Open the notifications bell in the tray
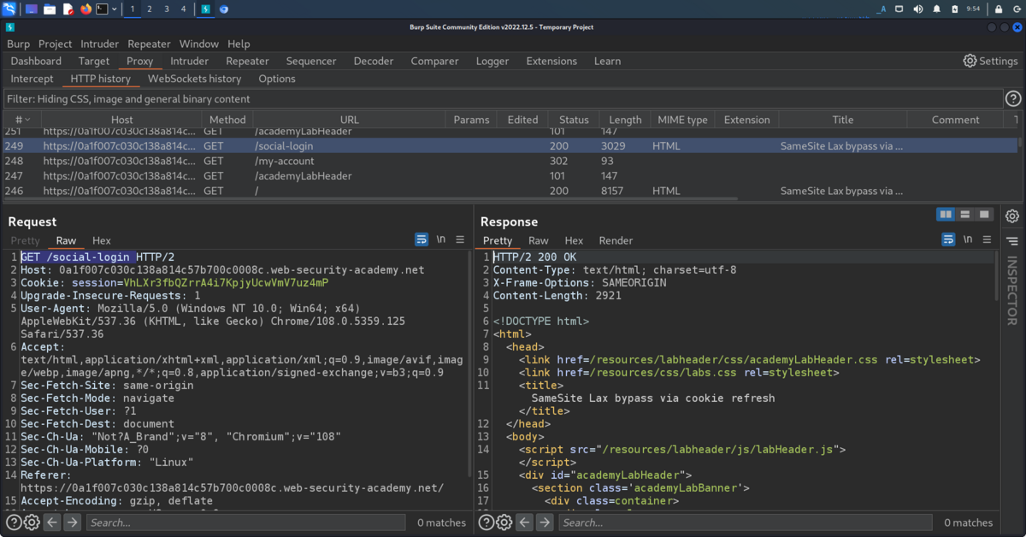This screenshot has height=537, width=1026. tap(937, 9)
